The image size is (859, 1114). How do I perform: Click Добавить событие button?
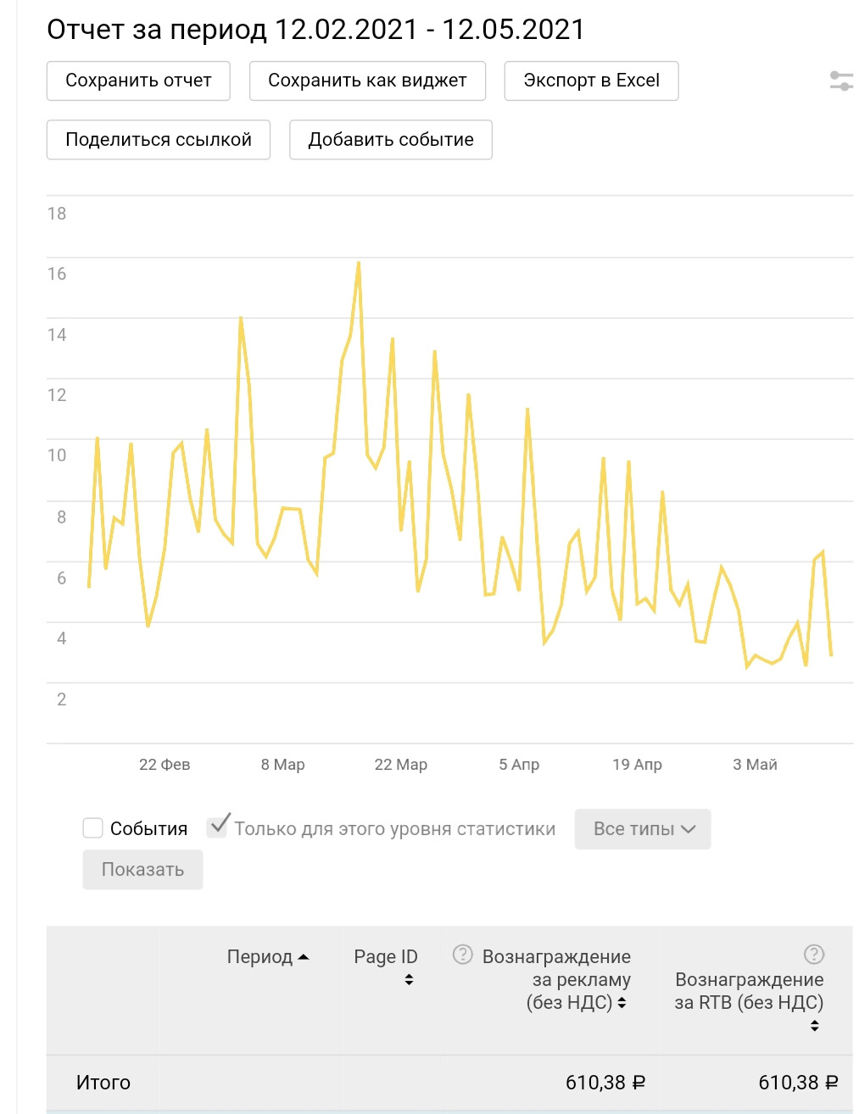click(391, 140)
